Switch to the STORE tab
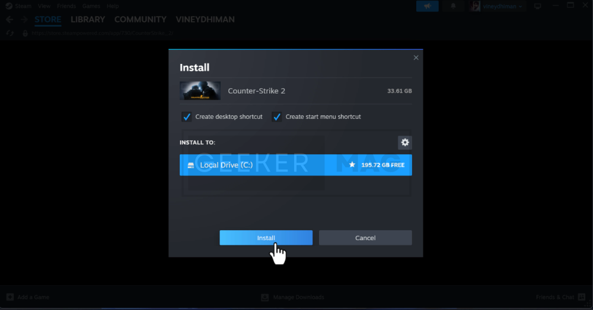Screen dimensions: 593x310 (47, 20)
